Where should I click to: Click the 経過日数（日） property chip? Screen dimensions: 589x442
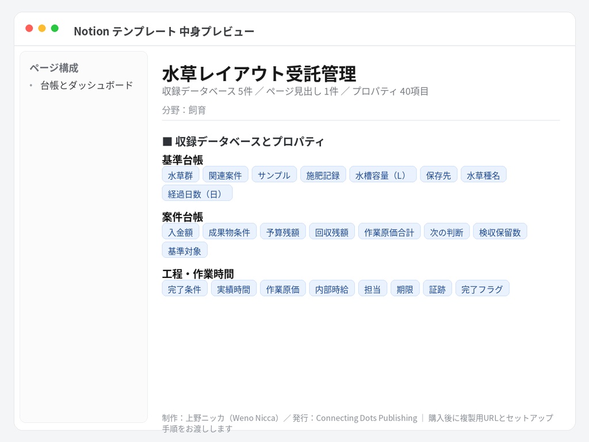tap(197, 193)
